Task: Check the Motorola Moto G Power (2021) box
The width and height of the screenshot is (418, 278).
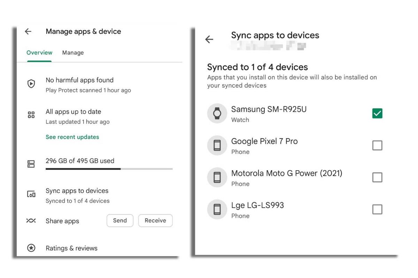Action: pos(377,177)
